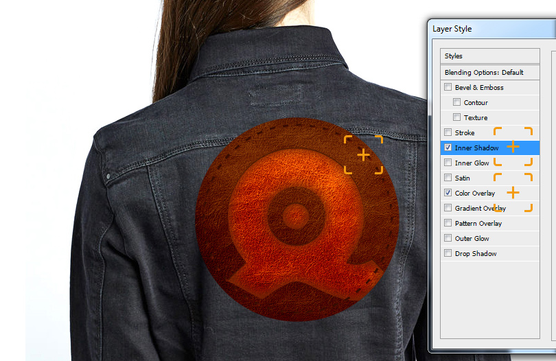This screenshot has width=556, height=361.
Task: Select the Bevel & Emboss label
Action: tap(479, 87)
